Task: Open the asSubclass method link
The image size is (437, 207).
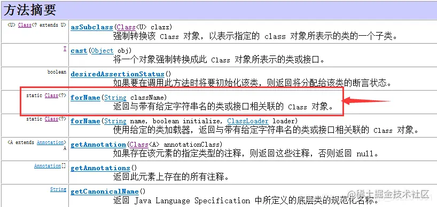Action: coord(91,27)
